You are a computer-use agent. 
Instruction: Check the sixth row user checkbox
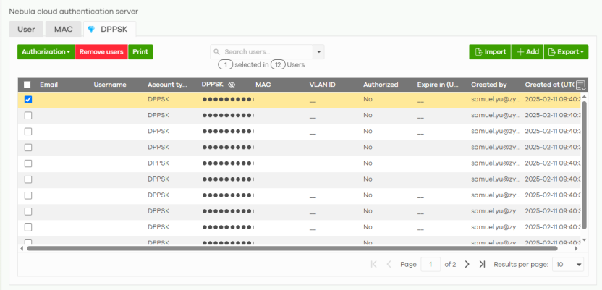[x=28, y=179]
